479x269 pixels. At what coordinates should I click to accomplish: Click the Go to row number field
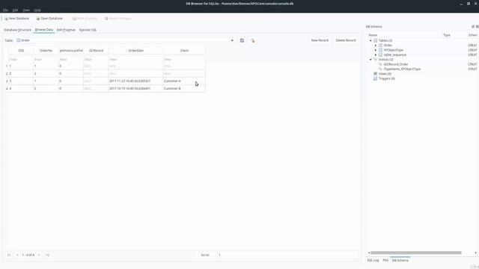pos(287,255)
